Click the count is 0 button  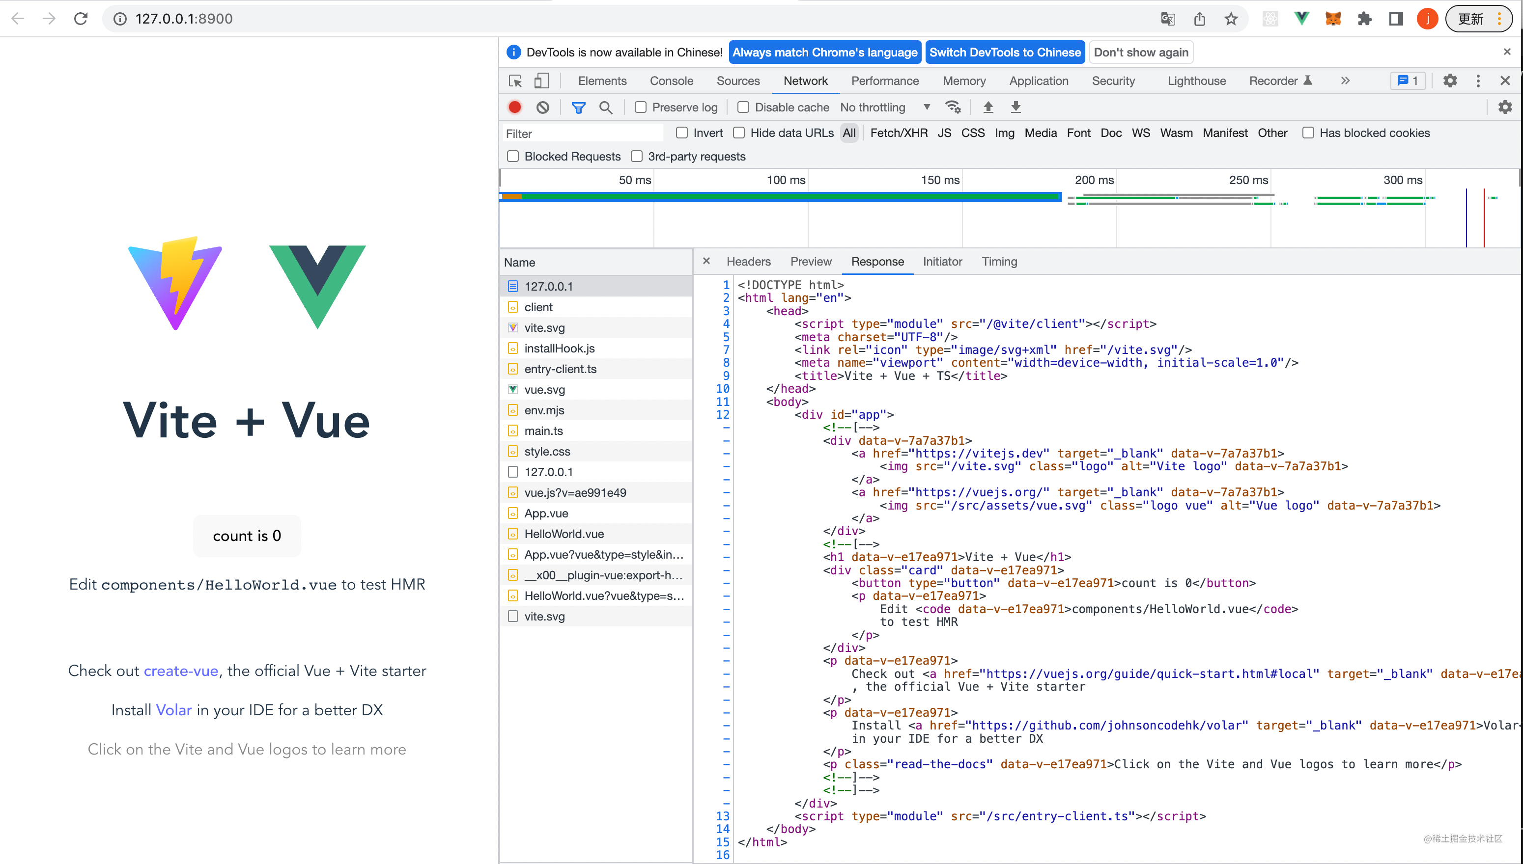pyautogui.click(x=247, y=536)
